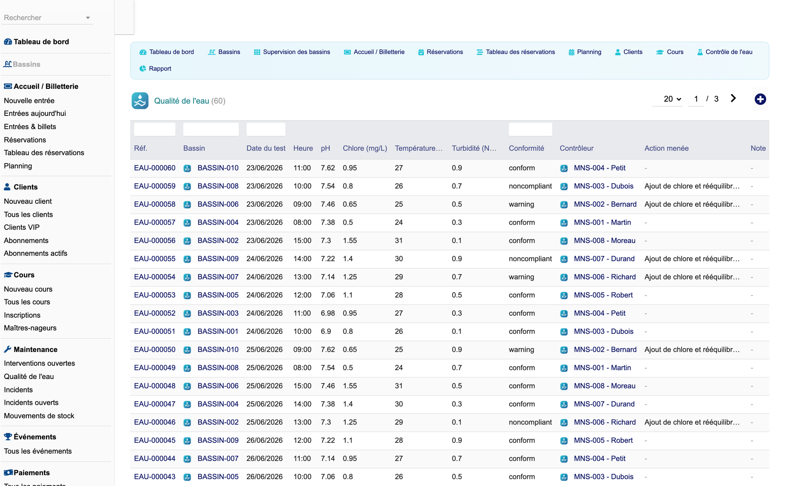The width and height of the screenshot is (786, 486).
Task: Open Mouvements de stock in the sidebar
Action: pyautogui.click(x=39, y=416)
